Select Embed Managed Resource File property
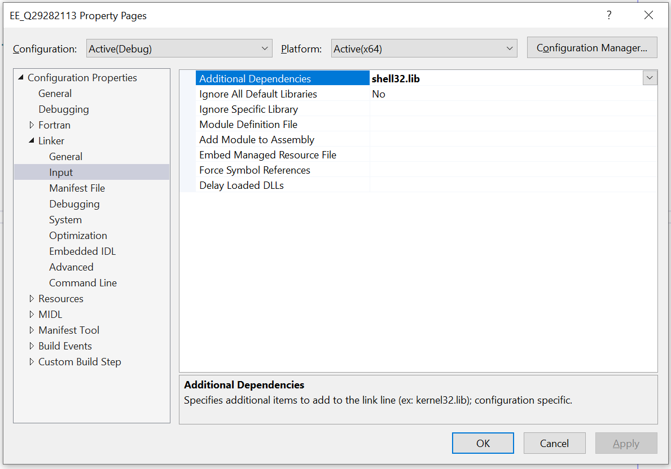This screenshot has height=469, width=671. [282, 155]
